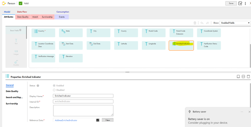Select the State field card
Screen dimensions: 251x127
tap(71, 33)
